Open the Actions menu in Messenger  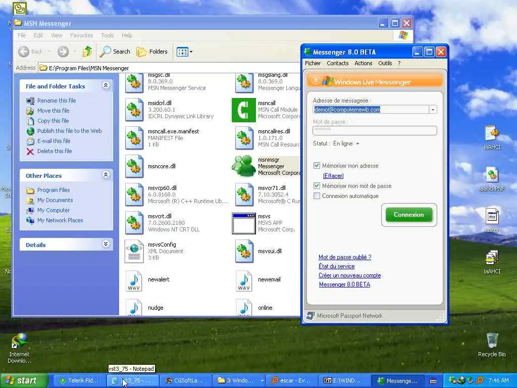pyautogui.click(x=364, y=63)
